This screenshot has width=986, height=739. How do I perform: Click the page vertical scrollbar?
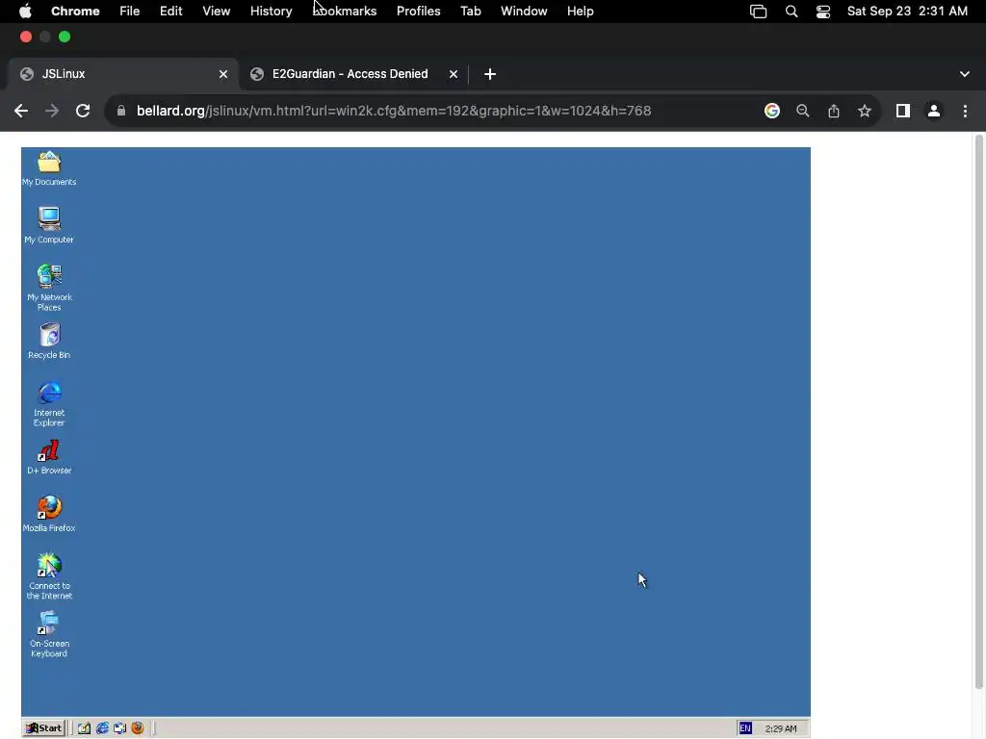(x=979, y=412)
